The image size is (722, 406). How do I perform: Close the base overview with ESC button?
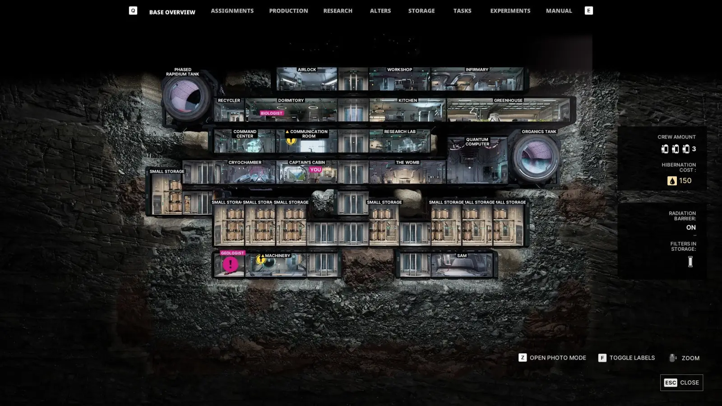[681, 383]
